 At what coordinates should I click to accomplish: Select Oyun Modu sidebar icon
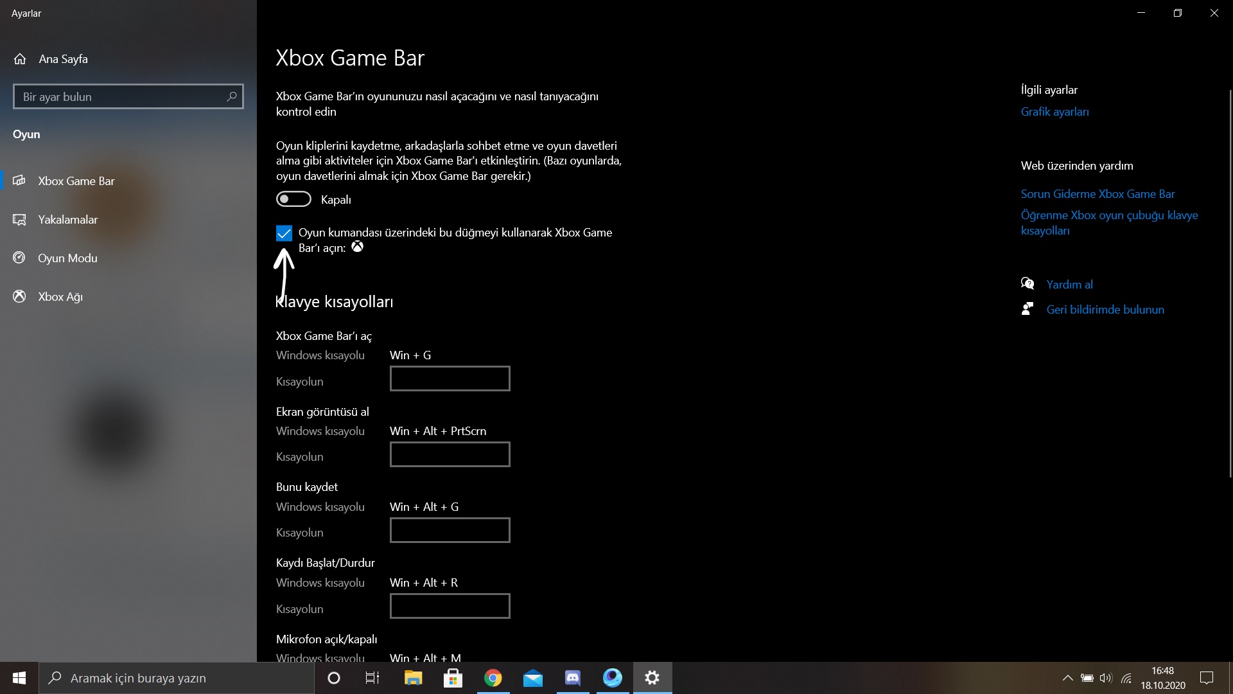[x=19, y=258]
